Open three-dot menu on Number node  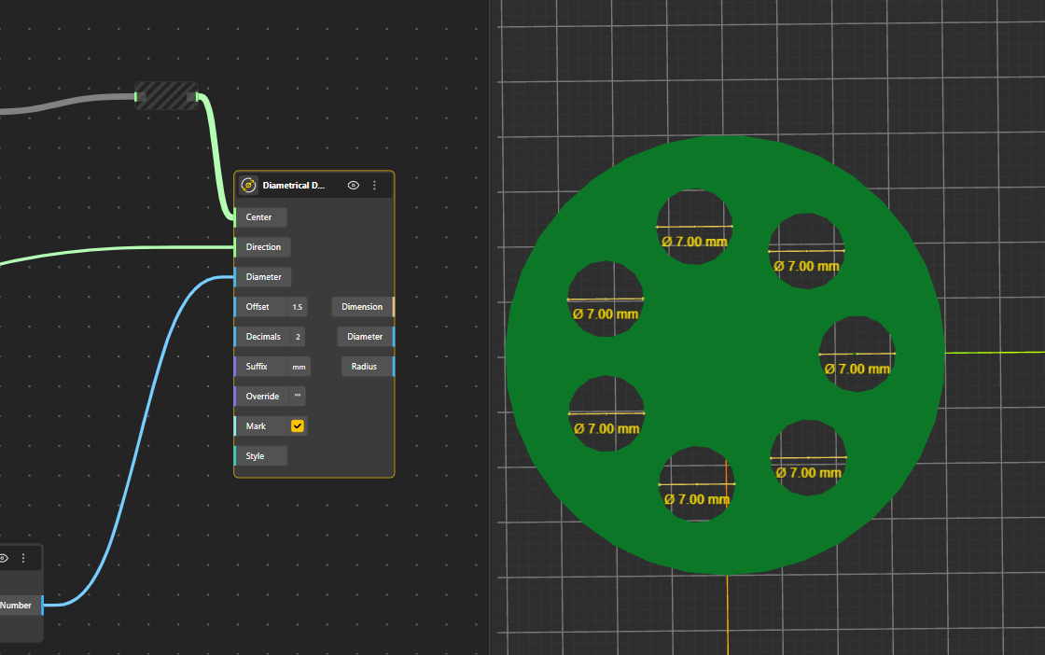pyautogui.click(x=23, y=558)
